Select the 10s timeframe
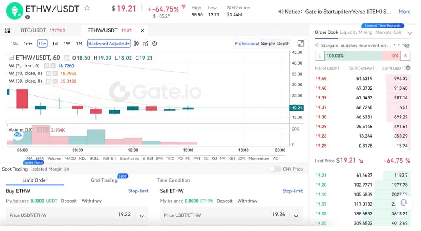Image resolution: width=421 pixels, height=231 pixels. tap(14, 44)
